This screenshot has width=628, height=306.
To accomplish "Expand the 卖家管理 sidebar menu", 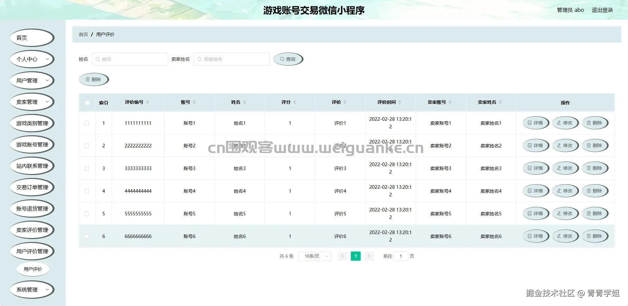I will click(x=32, y=102).
